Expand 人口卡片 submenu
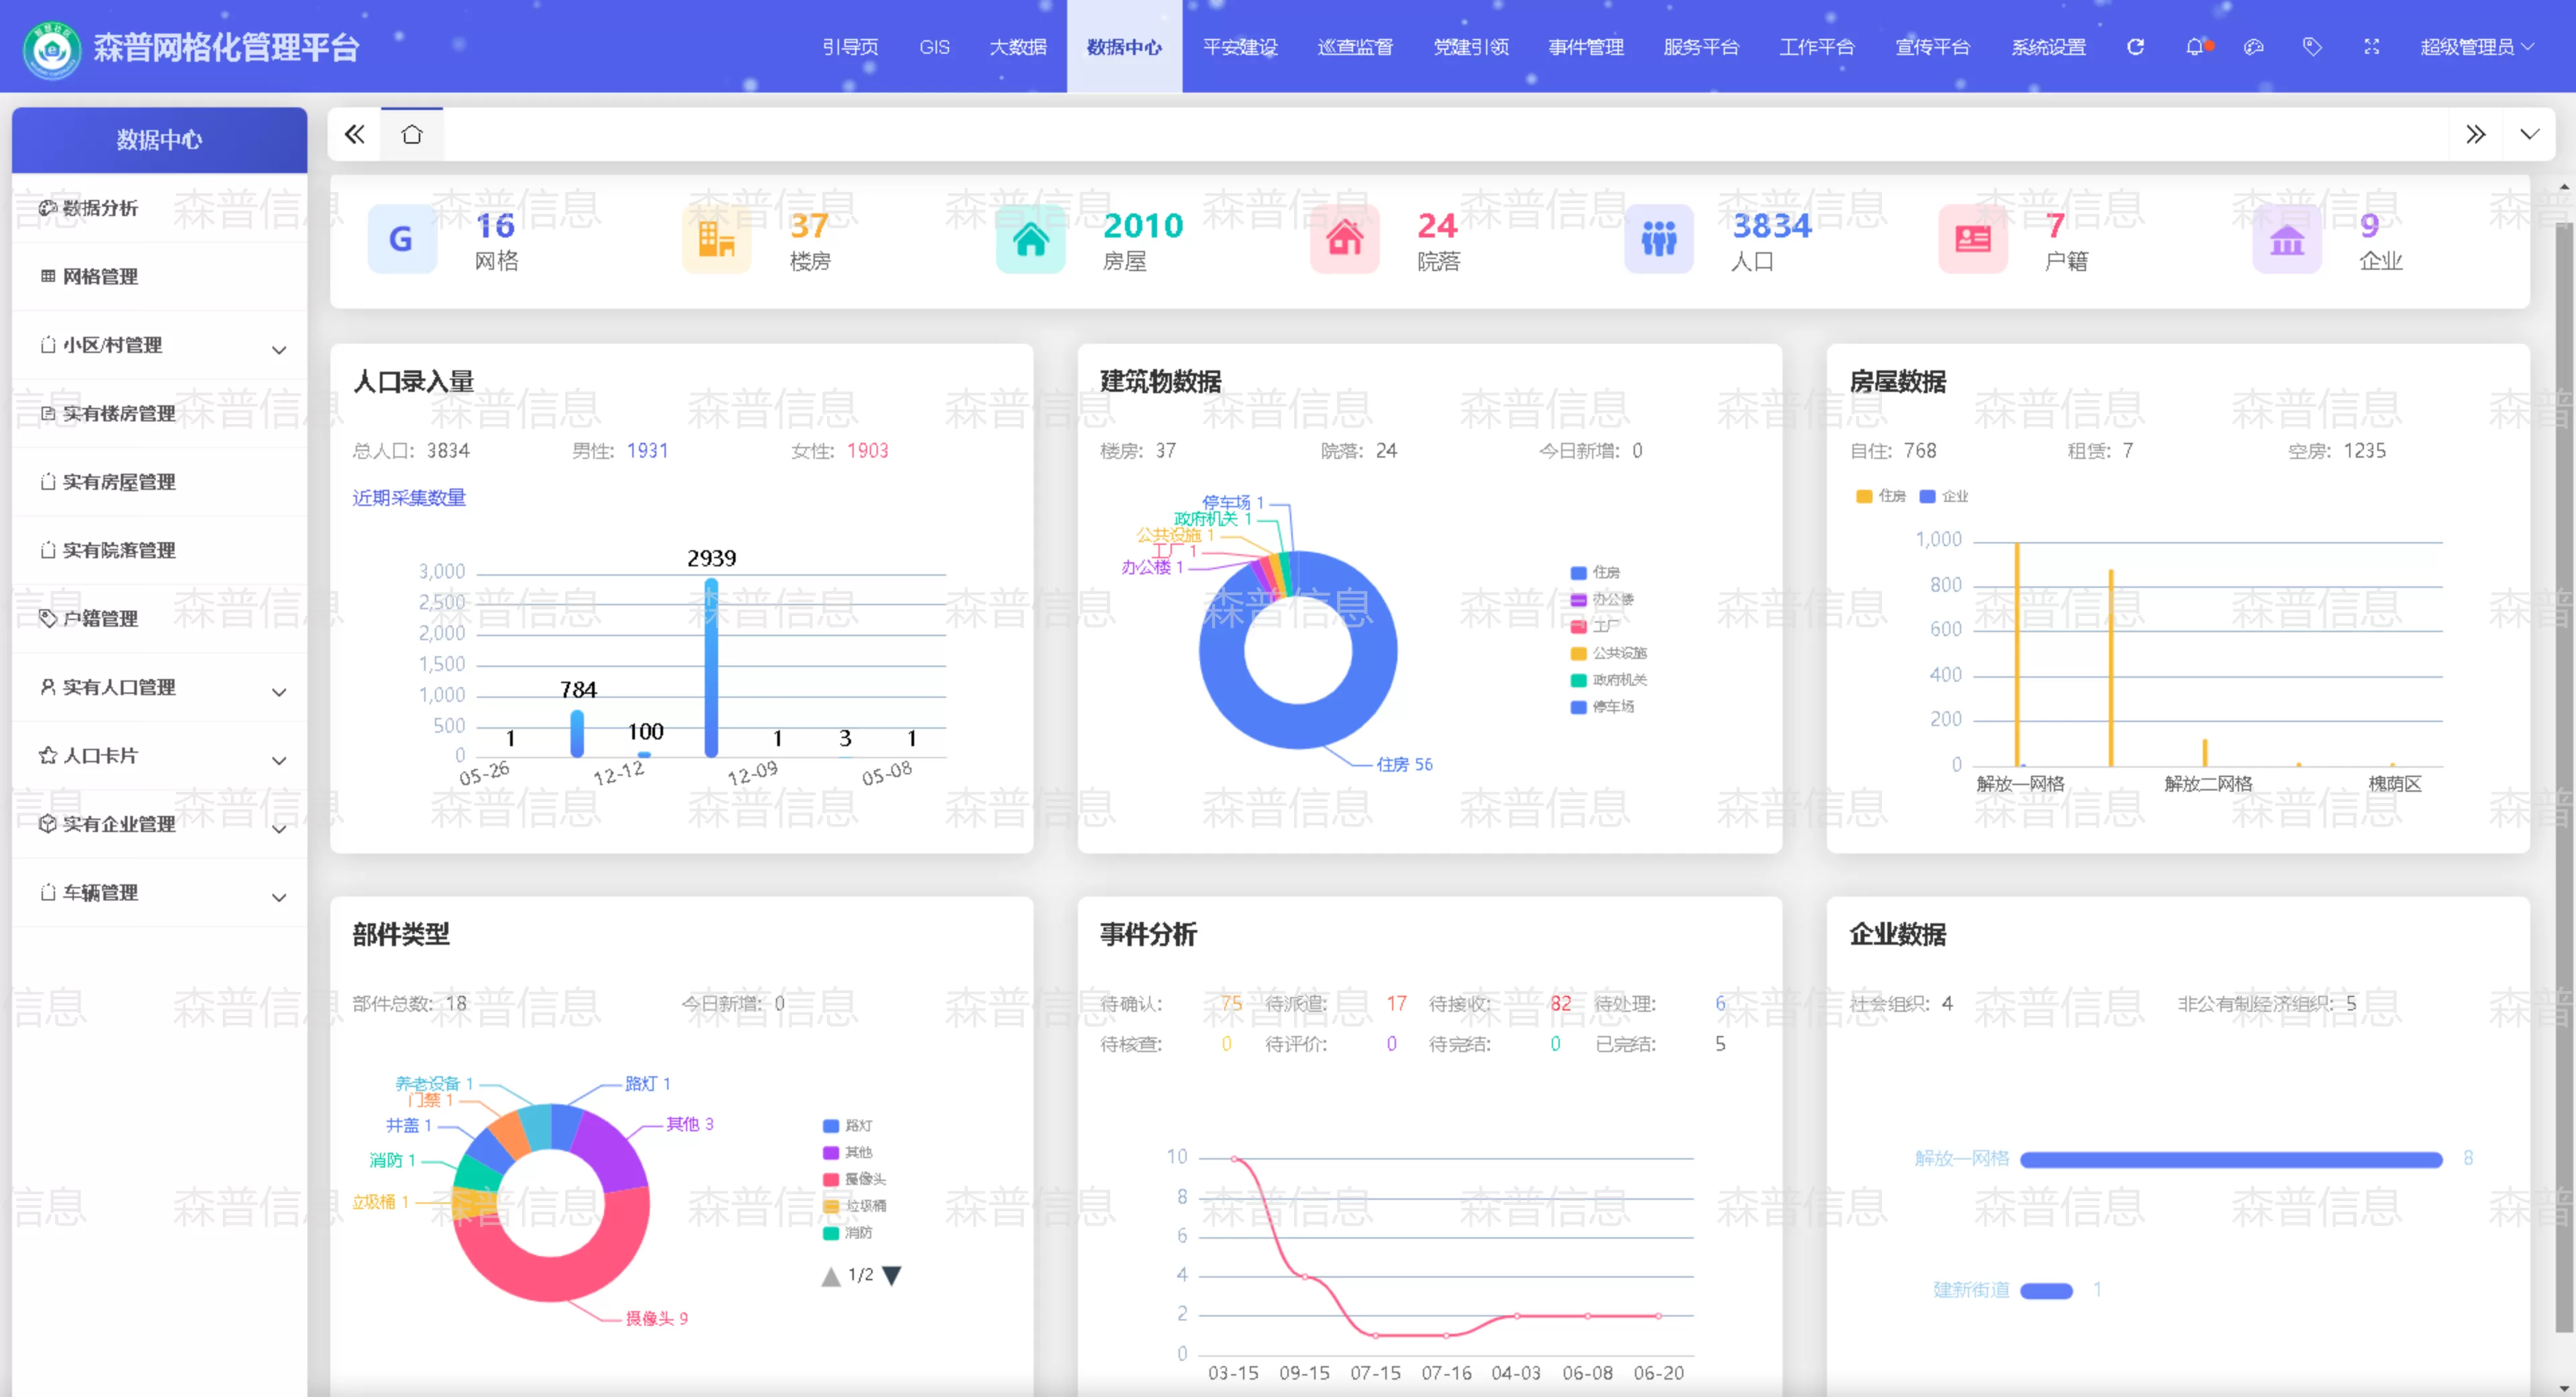 tap(279, 761)
